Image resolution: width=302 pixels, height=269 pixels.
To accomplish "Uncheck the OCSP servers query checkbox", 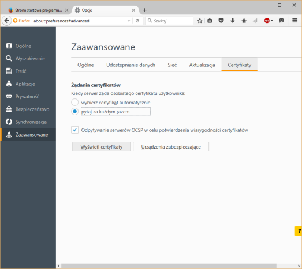I will [x=74, y=130].
